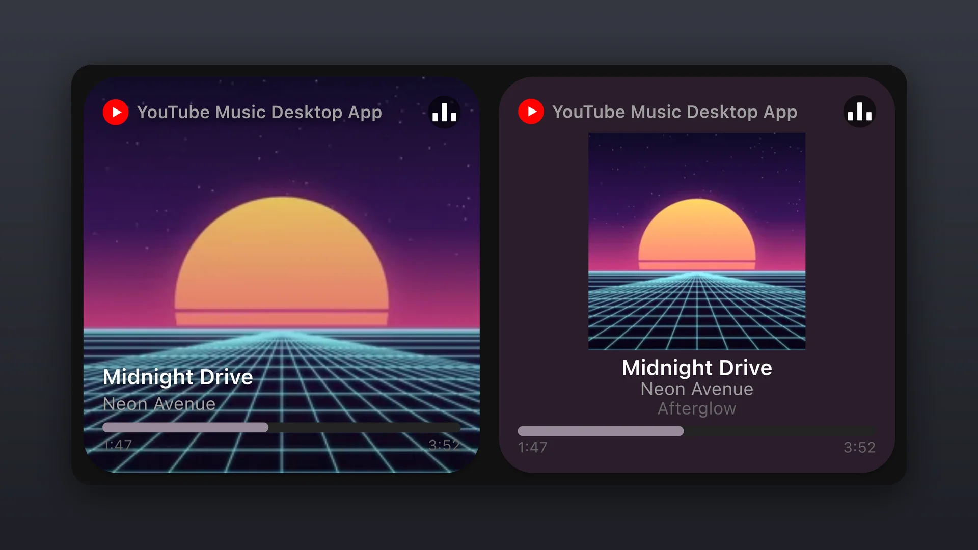Click the 'Midnight Drive' title in left widget
Viewport: 978px width, 550px height.
(178, 377)
